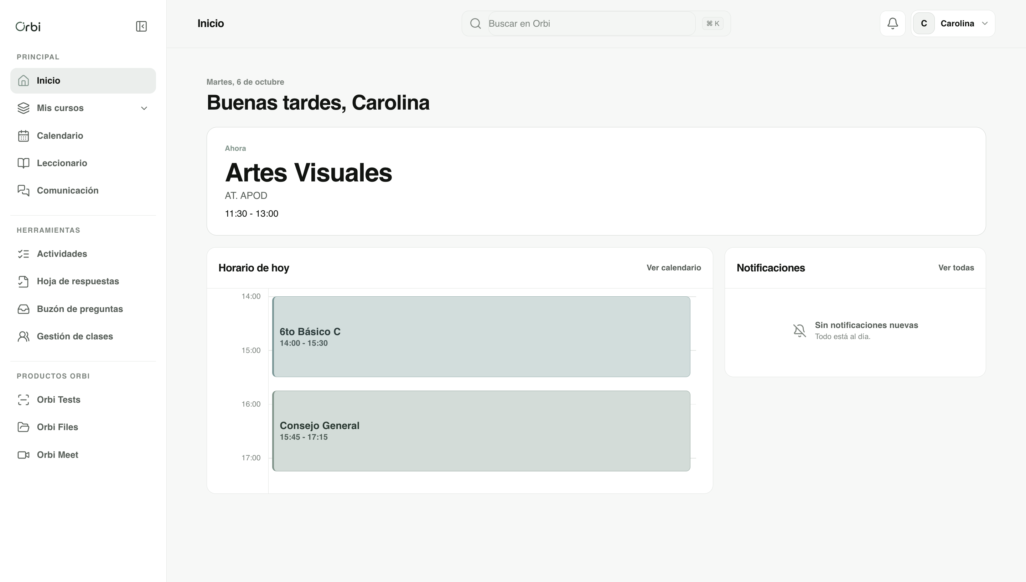The image size is (1026, 582).
Task: Click the Hoja de respuestas icon
Action: click(24, 281)
